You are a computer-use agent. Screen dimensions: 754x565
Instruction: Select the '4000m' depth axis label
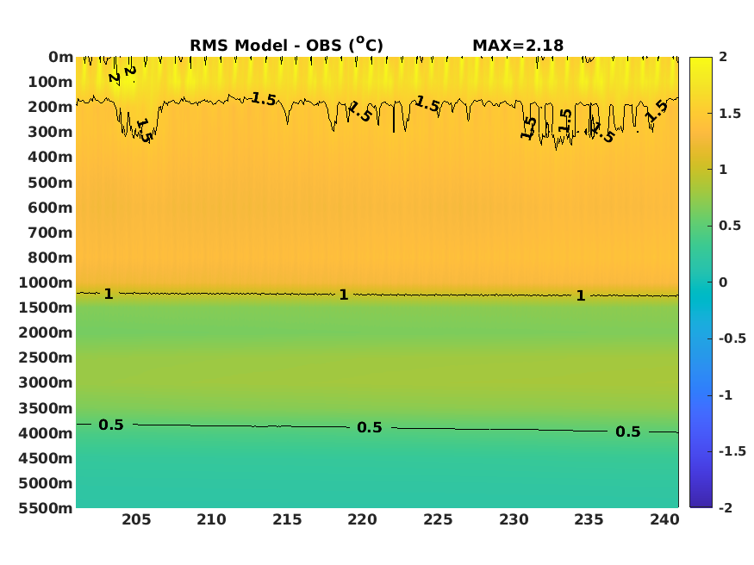(46, 433)
